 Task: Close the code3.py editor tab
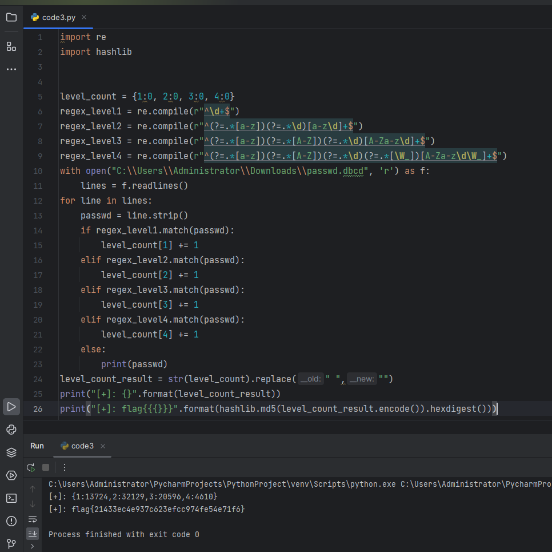(x=84, y=17)
